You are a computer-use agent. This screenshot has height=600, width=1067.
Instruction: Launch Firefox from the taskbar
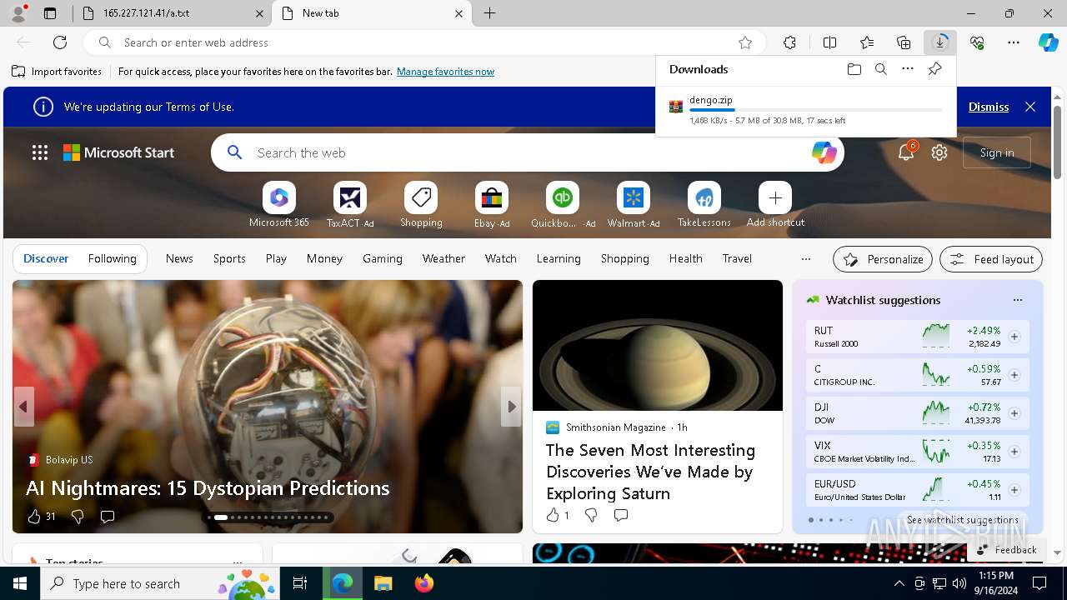(423, 583)
